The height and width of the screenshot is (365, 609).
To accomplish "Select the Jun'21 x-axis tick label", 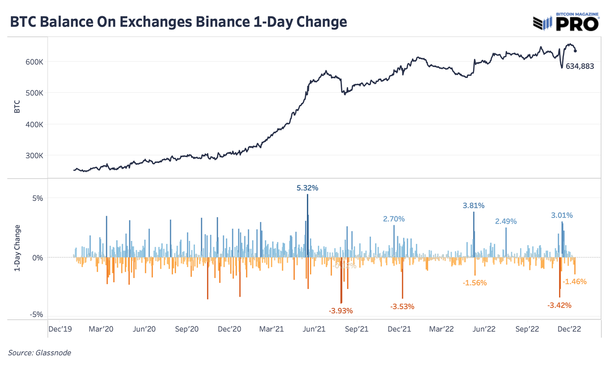I will pos(314,329).
